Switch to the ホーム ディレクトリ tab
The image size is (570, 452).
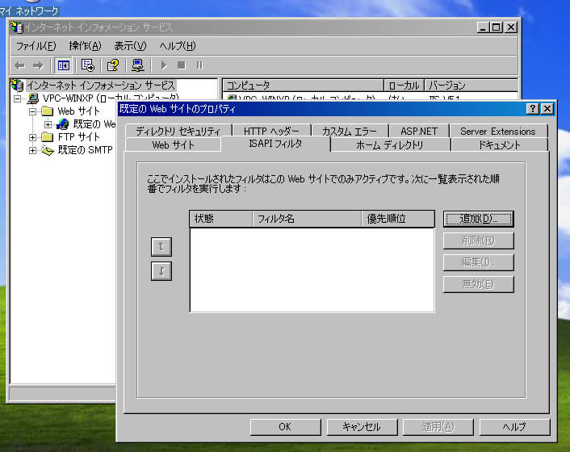tap(390, 145)
